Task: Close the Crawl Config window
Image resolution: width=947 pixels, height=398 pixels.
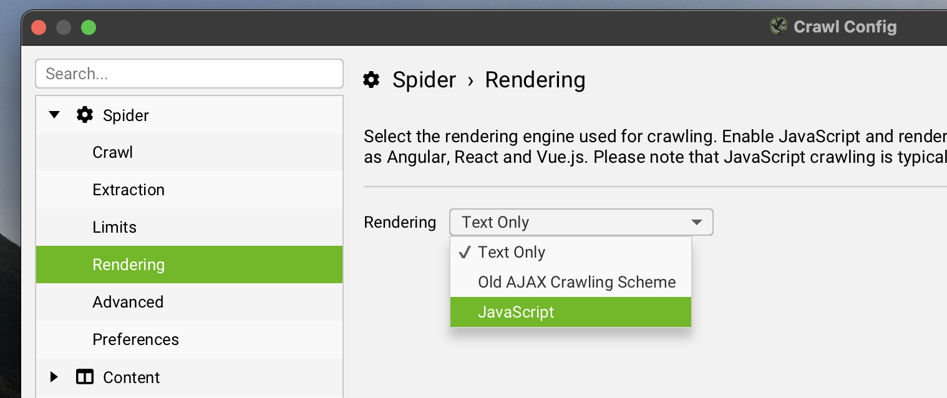Action: point(39,27)
